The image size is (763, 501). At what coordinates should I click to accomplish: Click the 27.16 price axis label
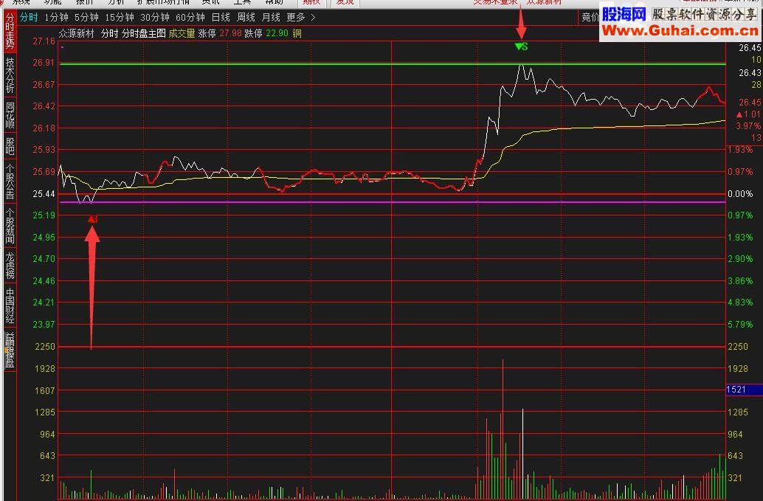[44, 41]
